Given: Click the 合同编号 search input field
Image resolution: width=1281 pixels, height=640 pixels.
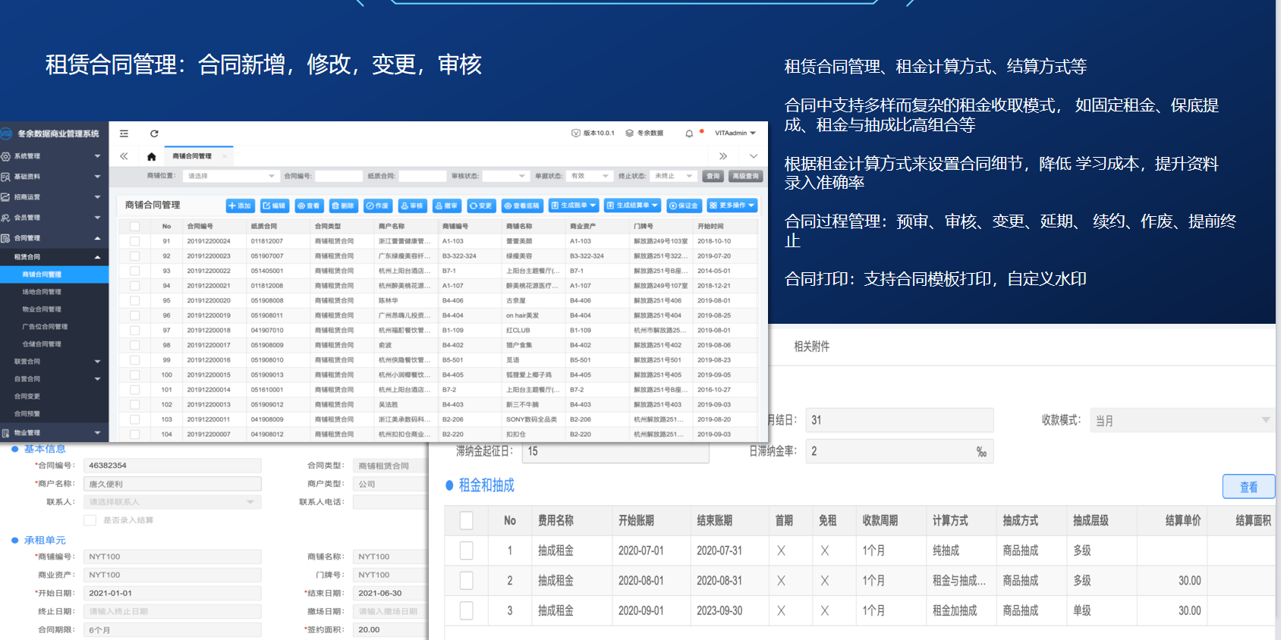Looking at the screenshot, I should 338,176.
